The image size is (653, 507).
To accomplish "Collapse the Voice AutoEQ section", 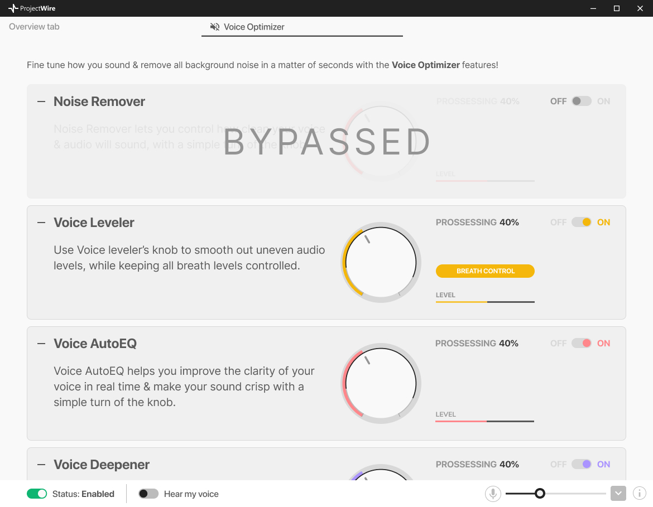I will click(x=41, y=344).
